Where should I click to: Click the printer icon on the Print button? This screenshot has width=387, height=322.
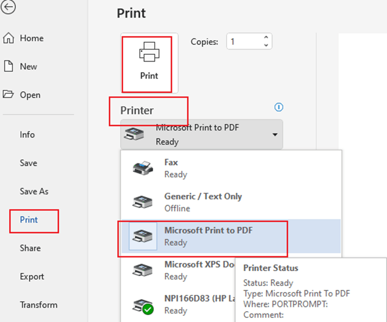[149, 52]
